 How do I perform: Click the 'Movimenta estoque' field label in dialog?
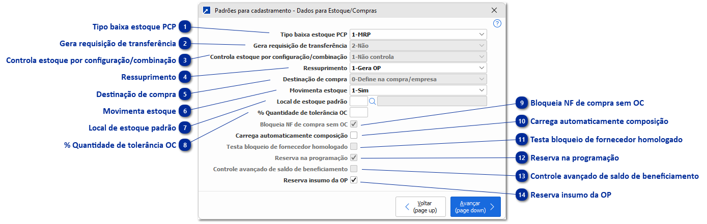(318, 90)
